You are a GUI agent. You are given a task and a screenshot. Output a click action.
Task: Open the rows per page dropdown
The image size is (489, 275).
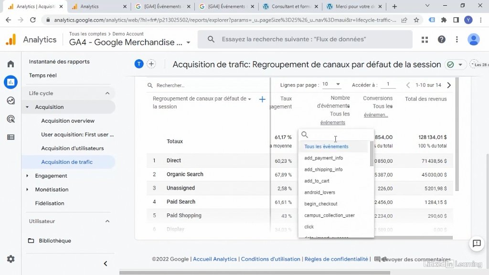pyautogui.click(x=331, y=85)
